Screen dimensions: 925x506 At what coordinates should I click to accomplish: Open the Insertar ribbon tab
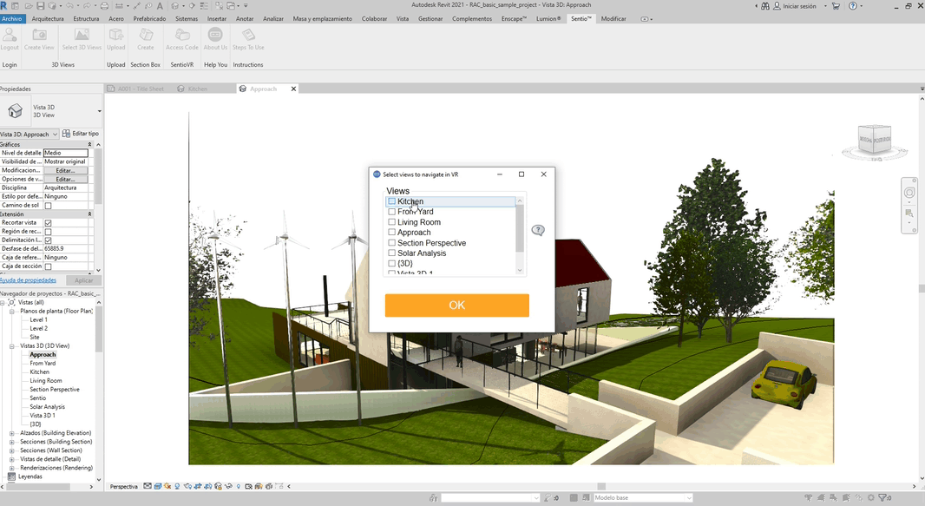[x=217, y=19]
